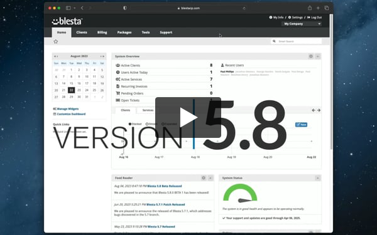Screen dimensions: 377x235
Task: Open the Safari sidebar toggle icon
Action: coord(68,8)
